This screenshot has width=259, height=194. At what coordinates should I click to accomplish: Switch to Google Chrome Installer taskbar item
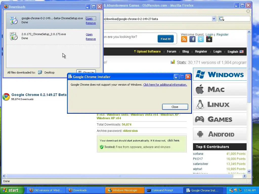click(x=203, y=190)
